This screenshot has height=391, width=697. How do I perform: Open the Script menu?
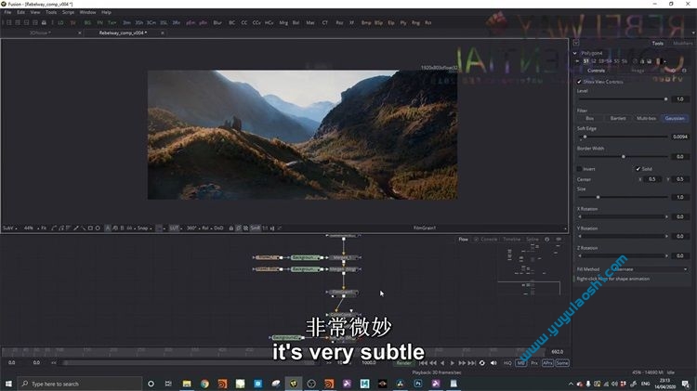[68, 12]
